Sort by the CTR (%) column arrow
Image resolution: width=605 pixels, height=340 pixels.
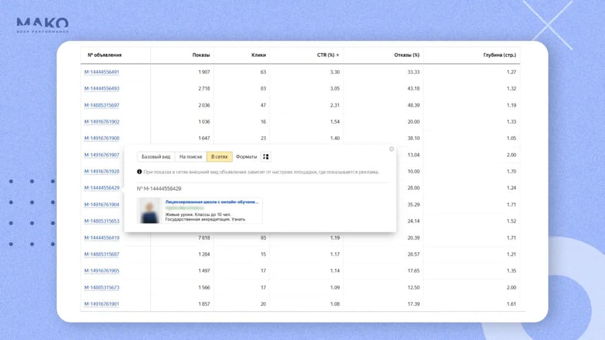(x=338, y=55)
